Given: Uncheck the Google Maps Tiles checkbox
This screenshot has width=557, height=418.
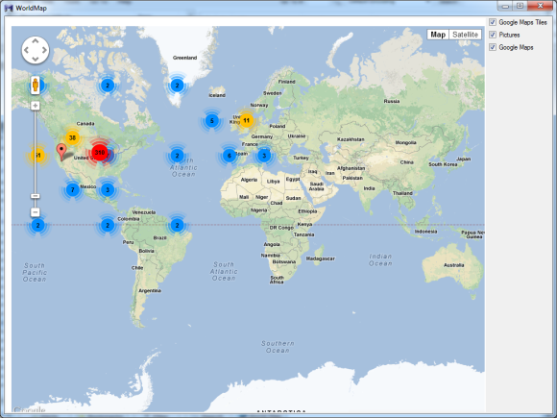Looking at the screenshot, I should [x=493, y=22].
